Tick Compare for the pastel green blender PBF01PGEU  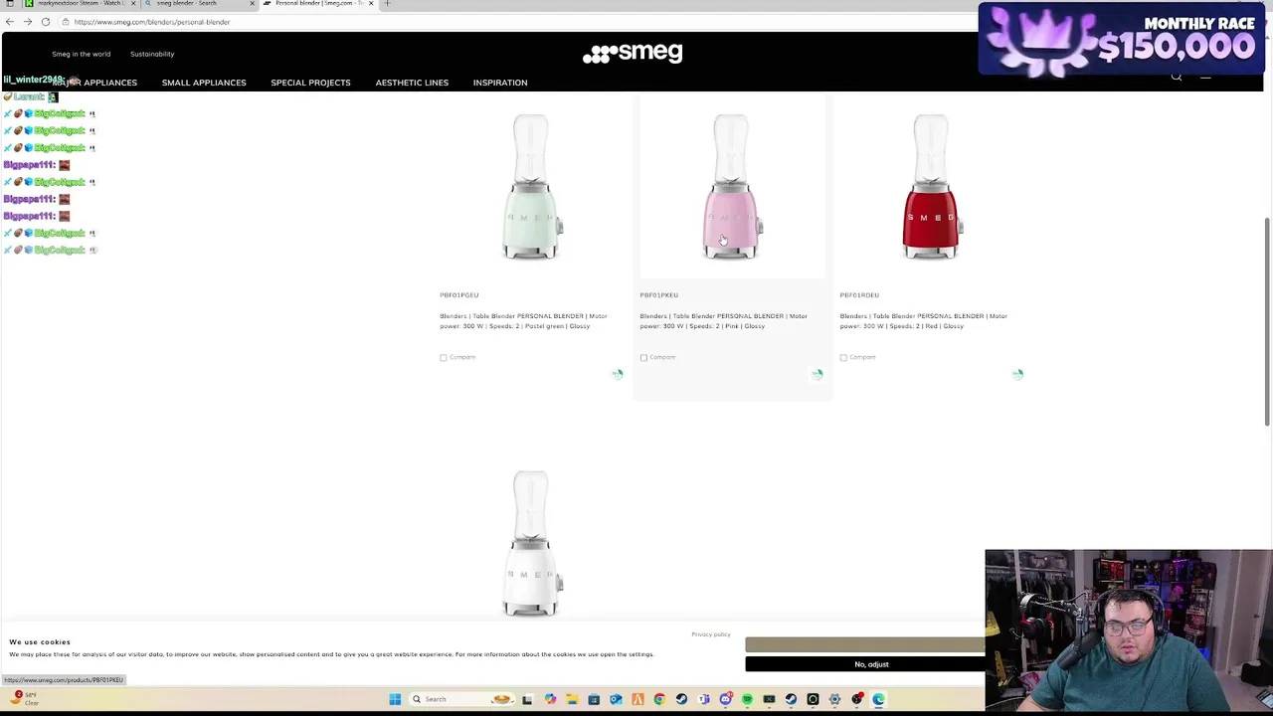coord(444,357)
